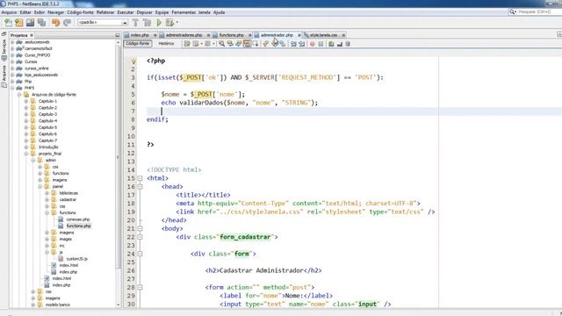Viewport: 562px width, 316px height.
Task: Collapse the painel folder
Action: coord(40,186)
